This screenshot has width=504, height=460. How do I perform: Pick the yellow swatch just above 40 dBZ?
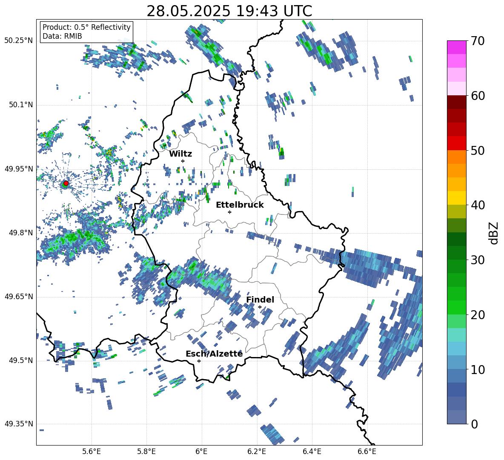pyautogui.click(x=457, y=198)
